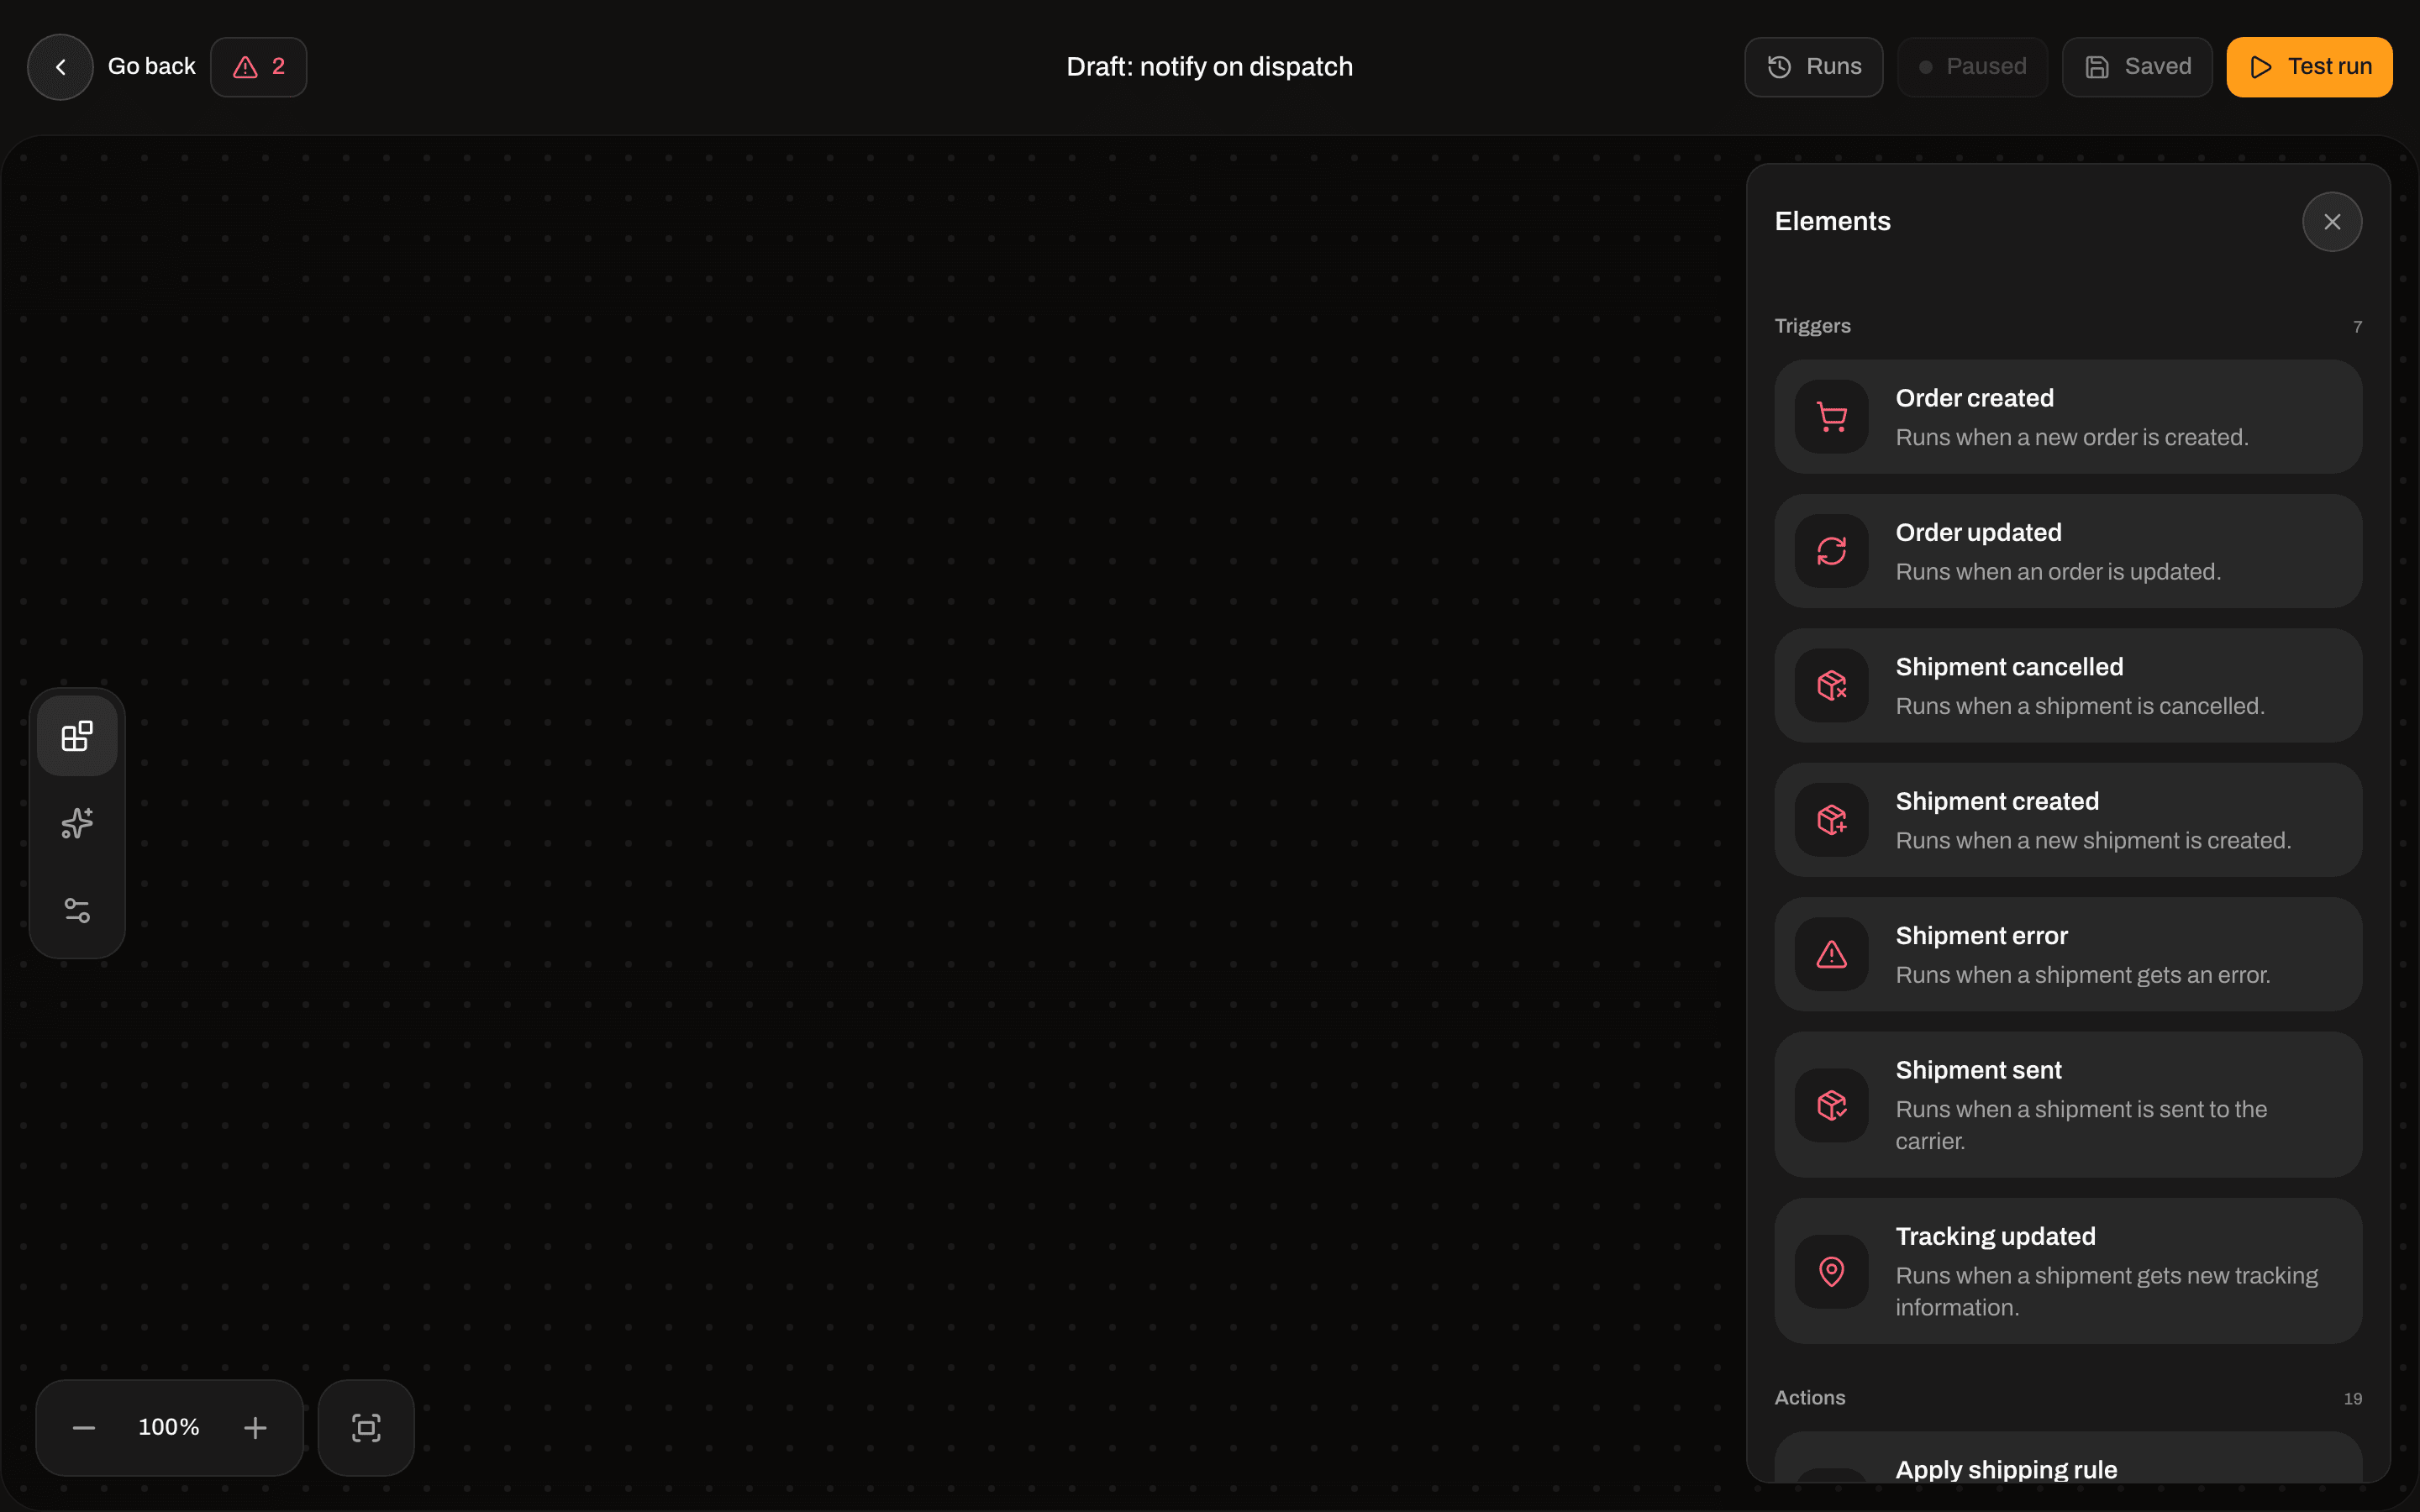The image size is (2420, 1512).
Task: Click the Shipment sent package icon
Action: pos(1831,1105)
